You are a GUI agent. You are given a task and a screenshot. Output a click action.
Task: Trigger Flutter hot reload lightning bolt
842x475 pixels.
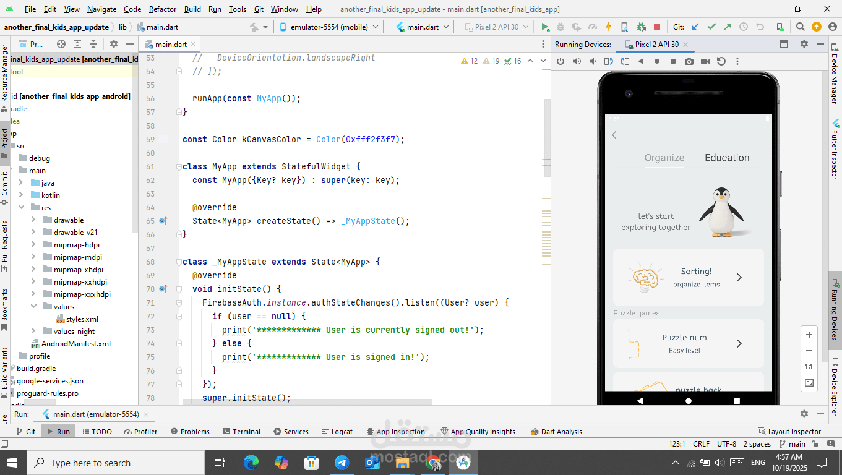[x=609, y=27]
